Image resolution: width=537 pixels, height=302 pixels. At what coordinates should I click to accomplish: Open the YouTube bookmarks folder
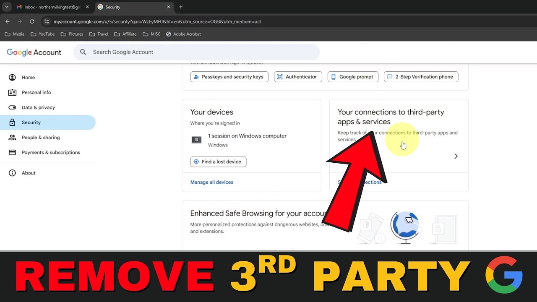click(x=42, y=34)
